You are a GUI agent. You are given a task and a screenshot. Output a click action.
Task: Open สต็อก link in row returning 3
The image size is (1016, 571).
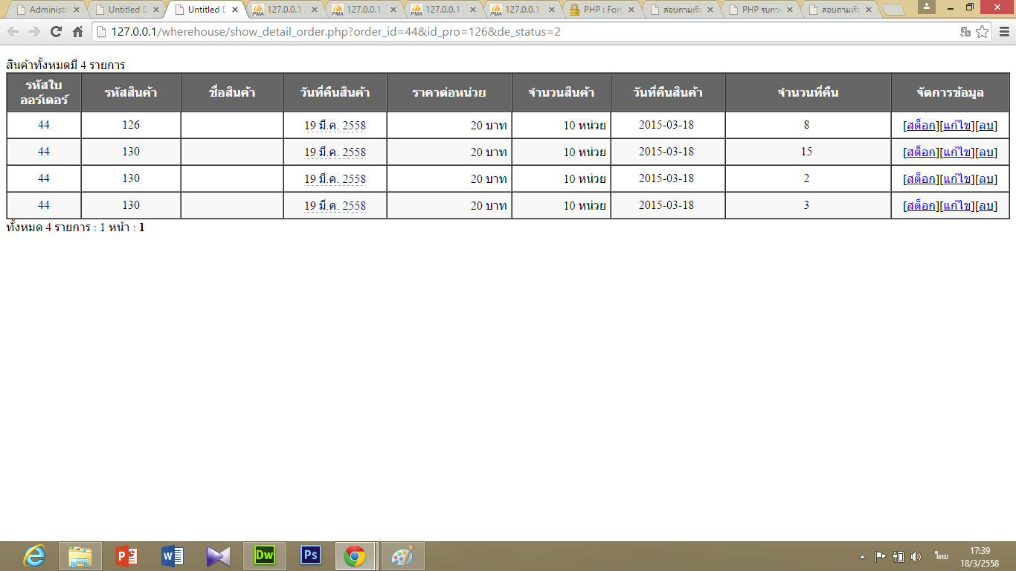[x=921, y=206]
